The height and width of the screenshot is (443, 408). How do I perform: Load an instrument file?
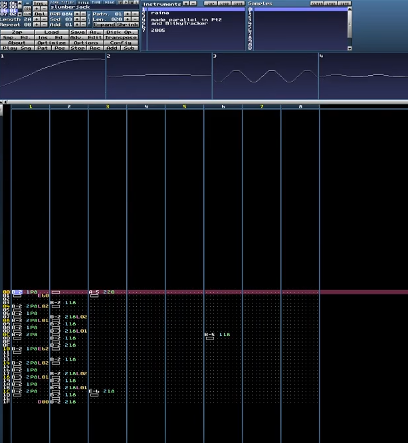point(225,3)
